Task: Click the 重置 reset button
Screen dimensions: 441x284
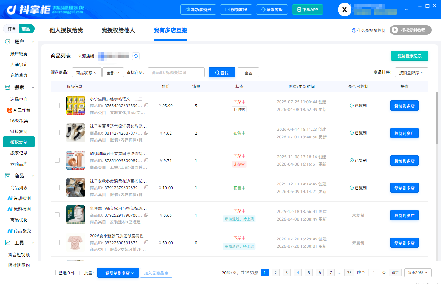Action: coord(248,73)
